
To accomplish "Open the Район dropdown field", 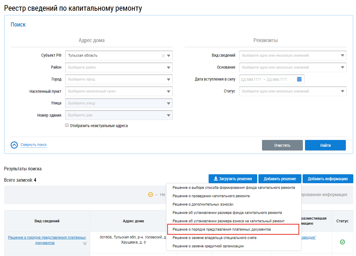I will (119, 67).
